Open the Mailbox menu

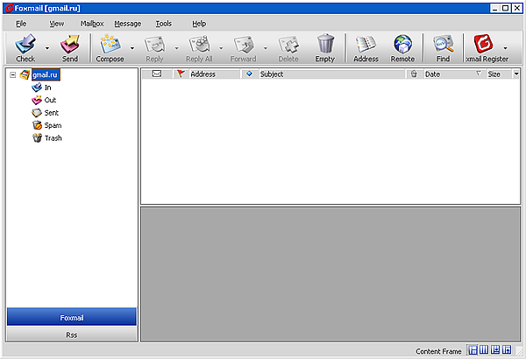[x=91, y=24]
